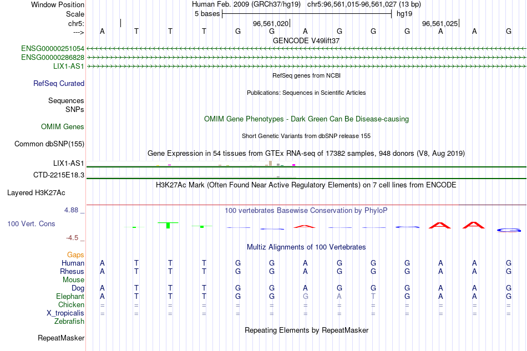Click the Dog species label
Viewport: 527px width, 351px height.
(78, 288)
